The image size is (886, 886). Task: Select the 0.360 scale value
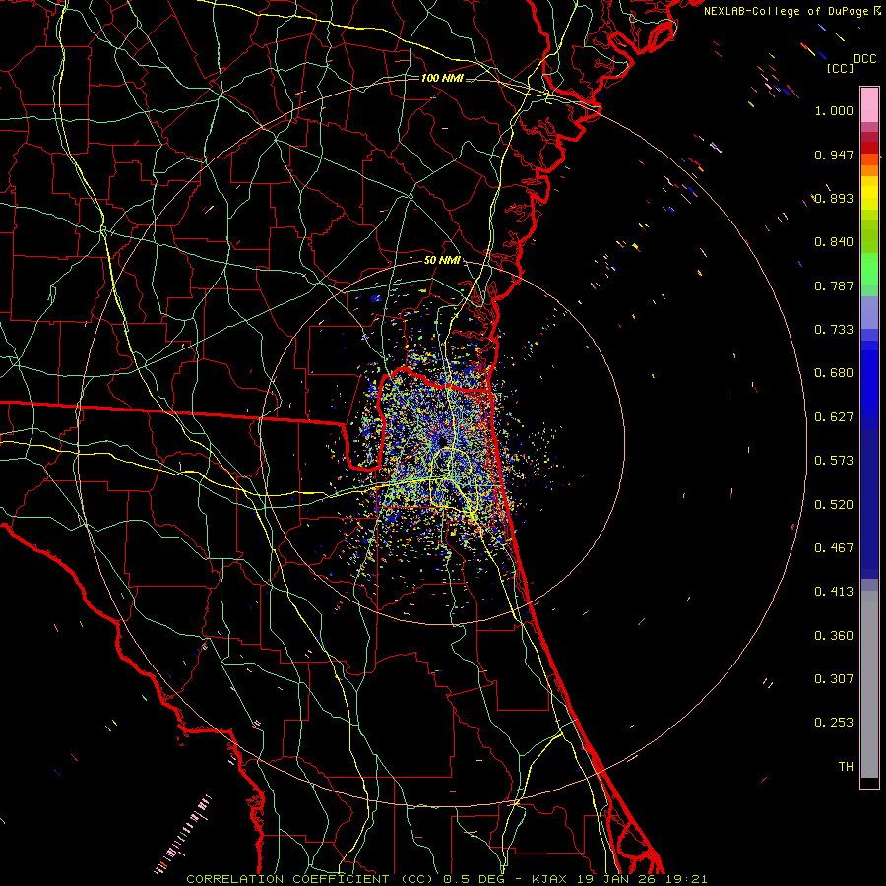click(x=834, y=636)
